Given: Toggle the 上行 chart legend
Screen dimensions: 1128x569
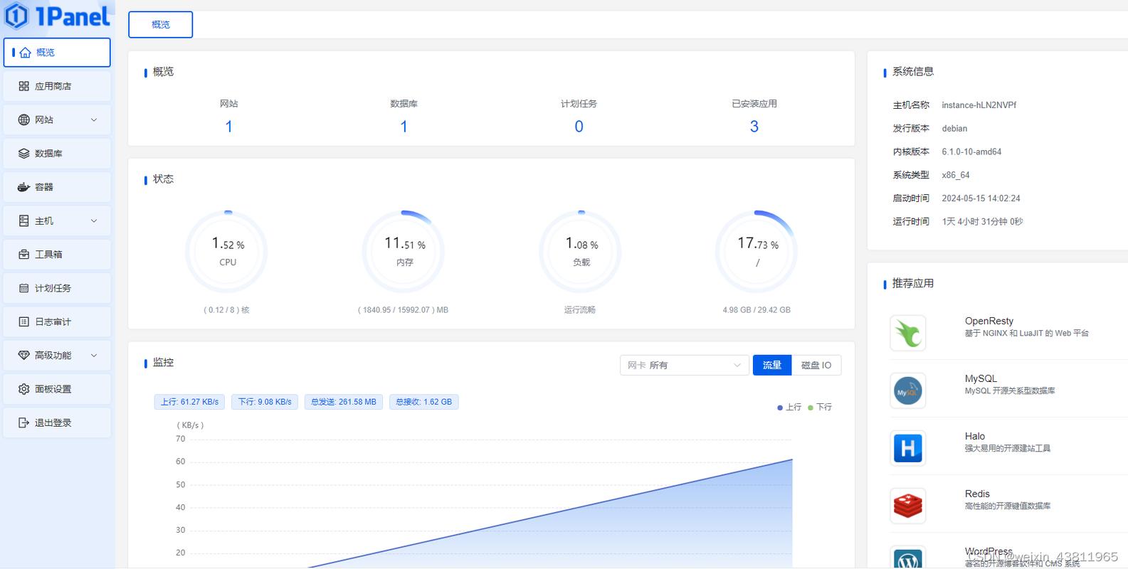Looking at the screenshot, I should click(789, 407).
